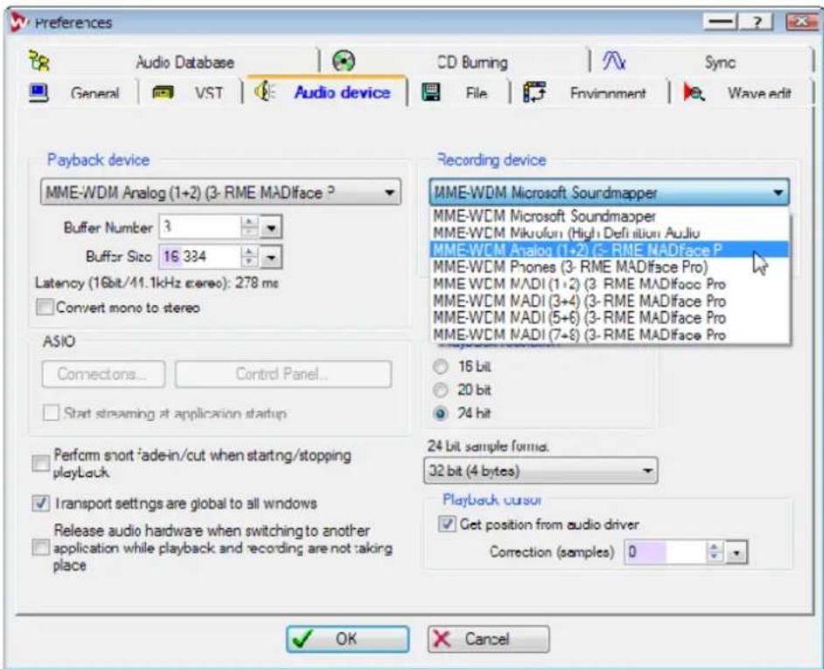
Task: Open Correction samples dropdown arrow
Action: tap(737, 553)
